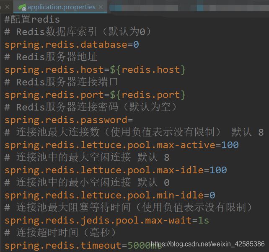Click the max-idle value 100
The height and width of the screenshot is (252, 269).
click(x=218, y=170)
